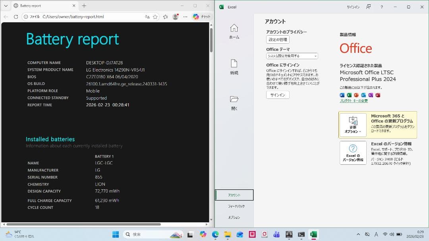The width and height of the screenshot is (429, 241).
Task: Open File Explorer from the taskbar
Action: 228,234
